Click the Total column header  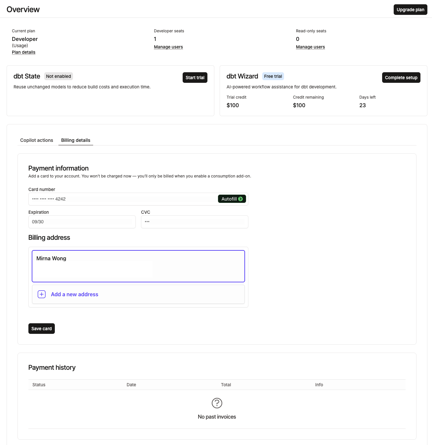coord(226,385)
